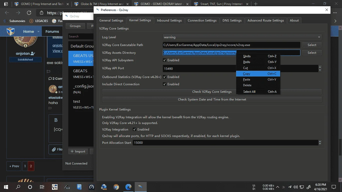Image resolution: width=342 pixels, height=192 pixels.
Task: Click Check V2Ray Core Settings button
Action: tap(212, 92)
